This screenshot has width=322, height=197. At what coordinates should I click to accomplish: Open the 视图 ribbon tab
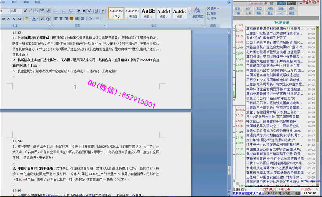38,2
